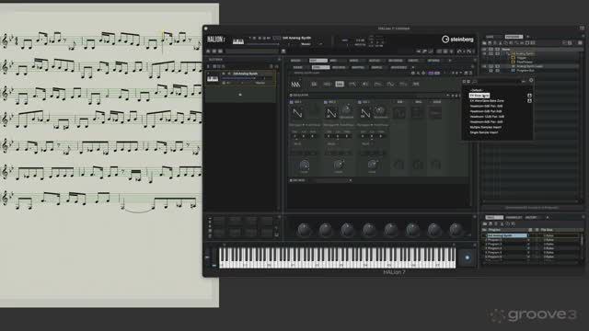The width and height of the screenshot is (589, 331).
Task: Select the ZONE sub-tab in editor
Action: click(x=320, y=67)
